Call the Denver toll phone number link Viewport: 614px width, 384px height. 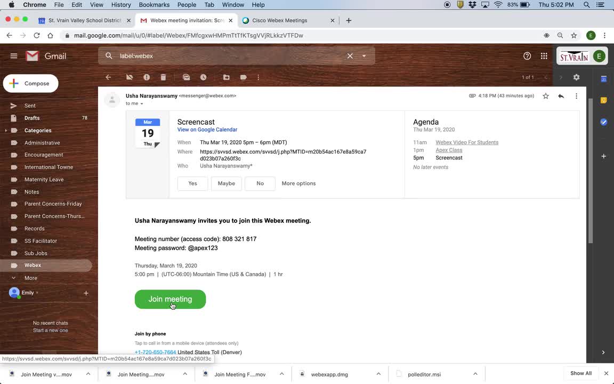[x=155, y=352]
